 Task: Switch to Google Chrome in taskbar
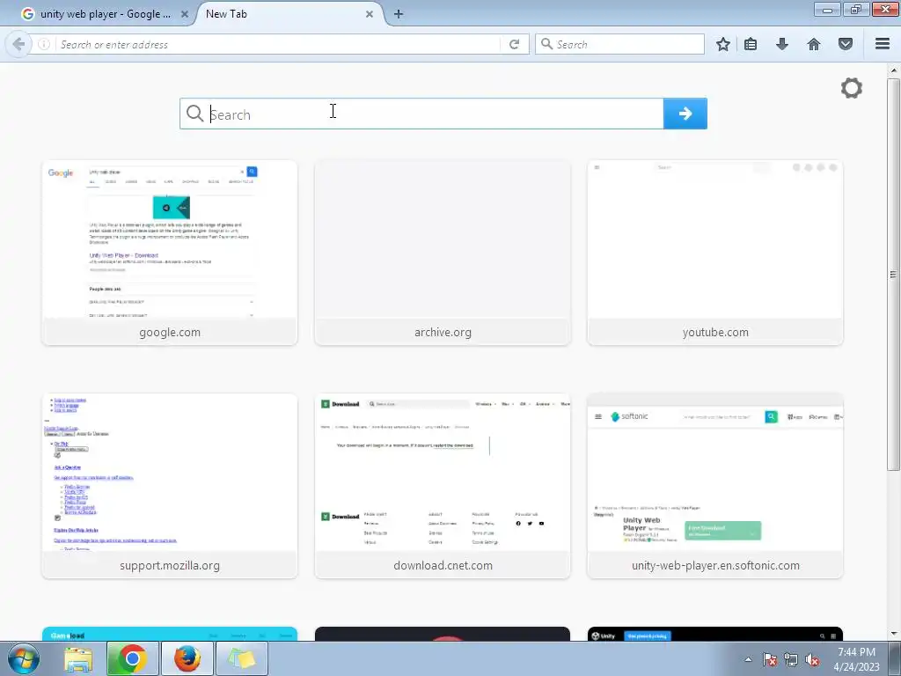coord(132,658)
